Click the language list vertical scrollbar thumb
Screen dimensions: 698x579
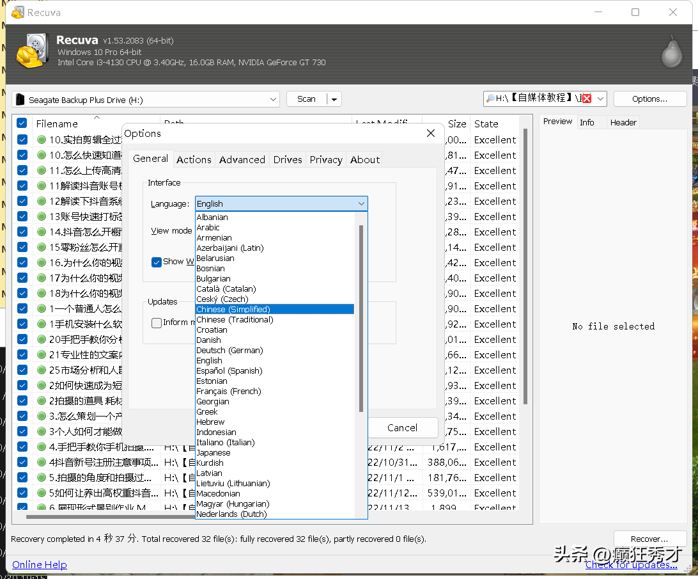pos(361,318)
